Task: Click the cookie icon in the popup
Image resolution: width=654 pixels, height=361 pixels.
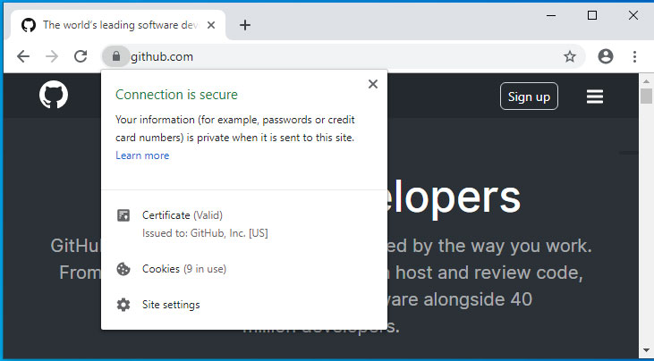Action: [x=123, y=269]
